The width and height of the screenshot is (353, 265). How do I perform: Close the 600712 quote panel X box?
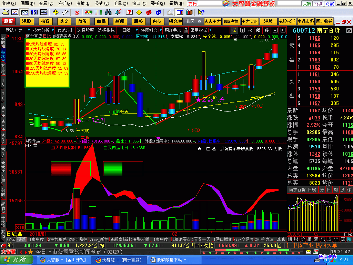[349, 30]
